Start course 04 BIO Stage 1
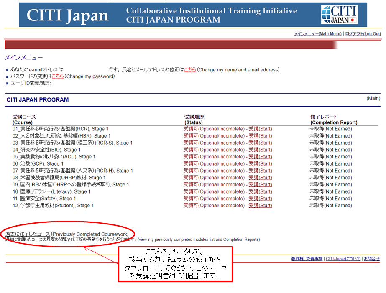 [260, 150]
